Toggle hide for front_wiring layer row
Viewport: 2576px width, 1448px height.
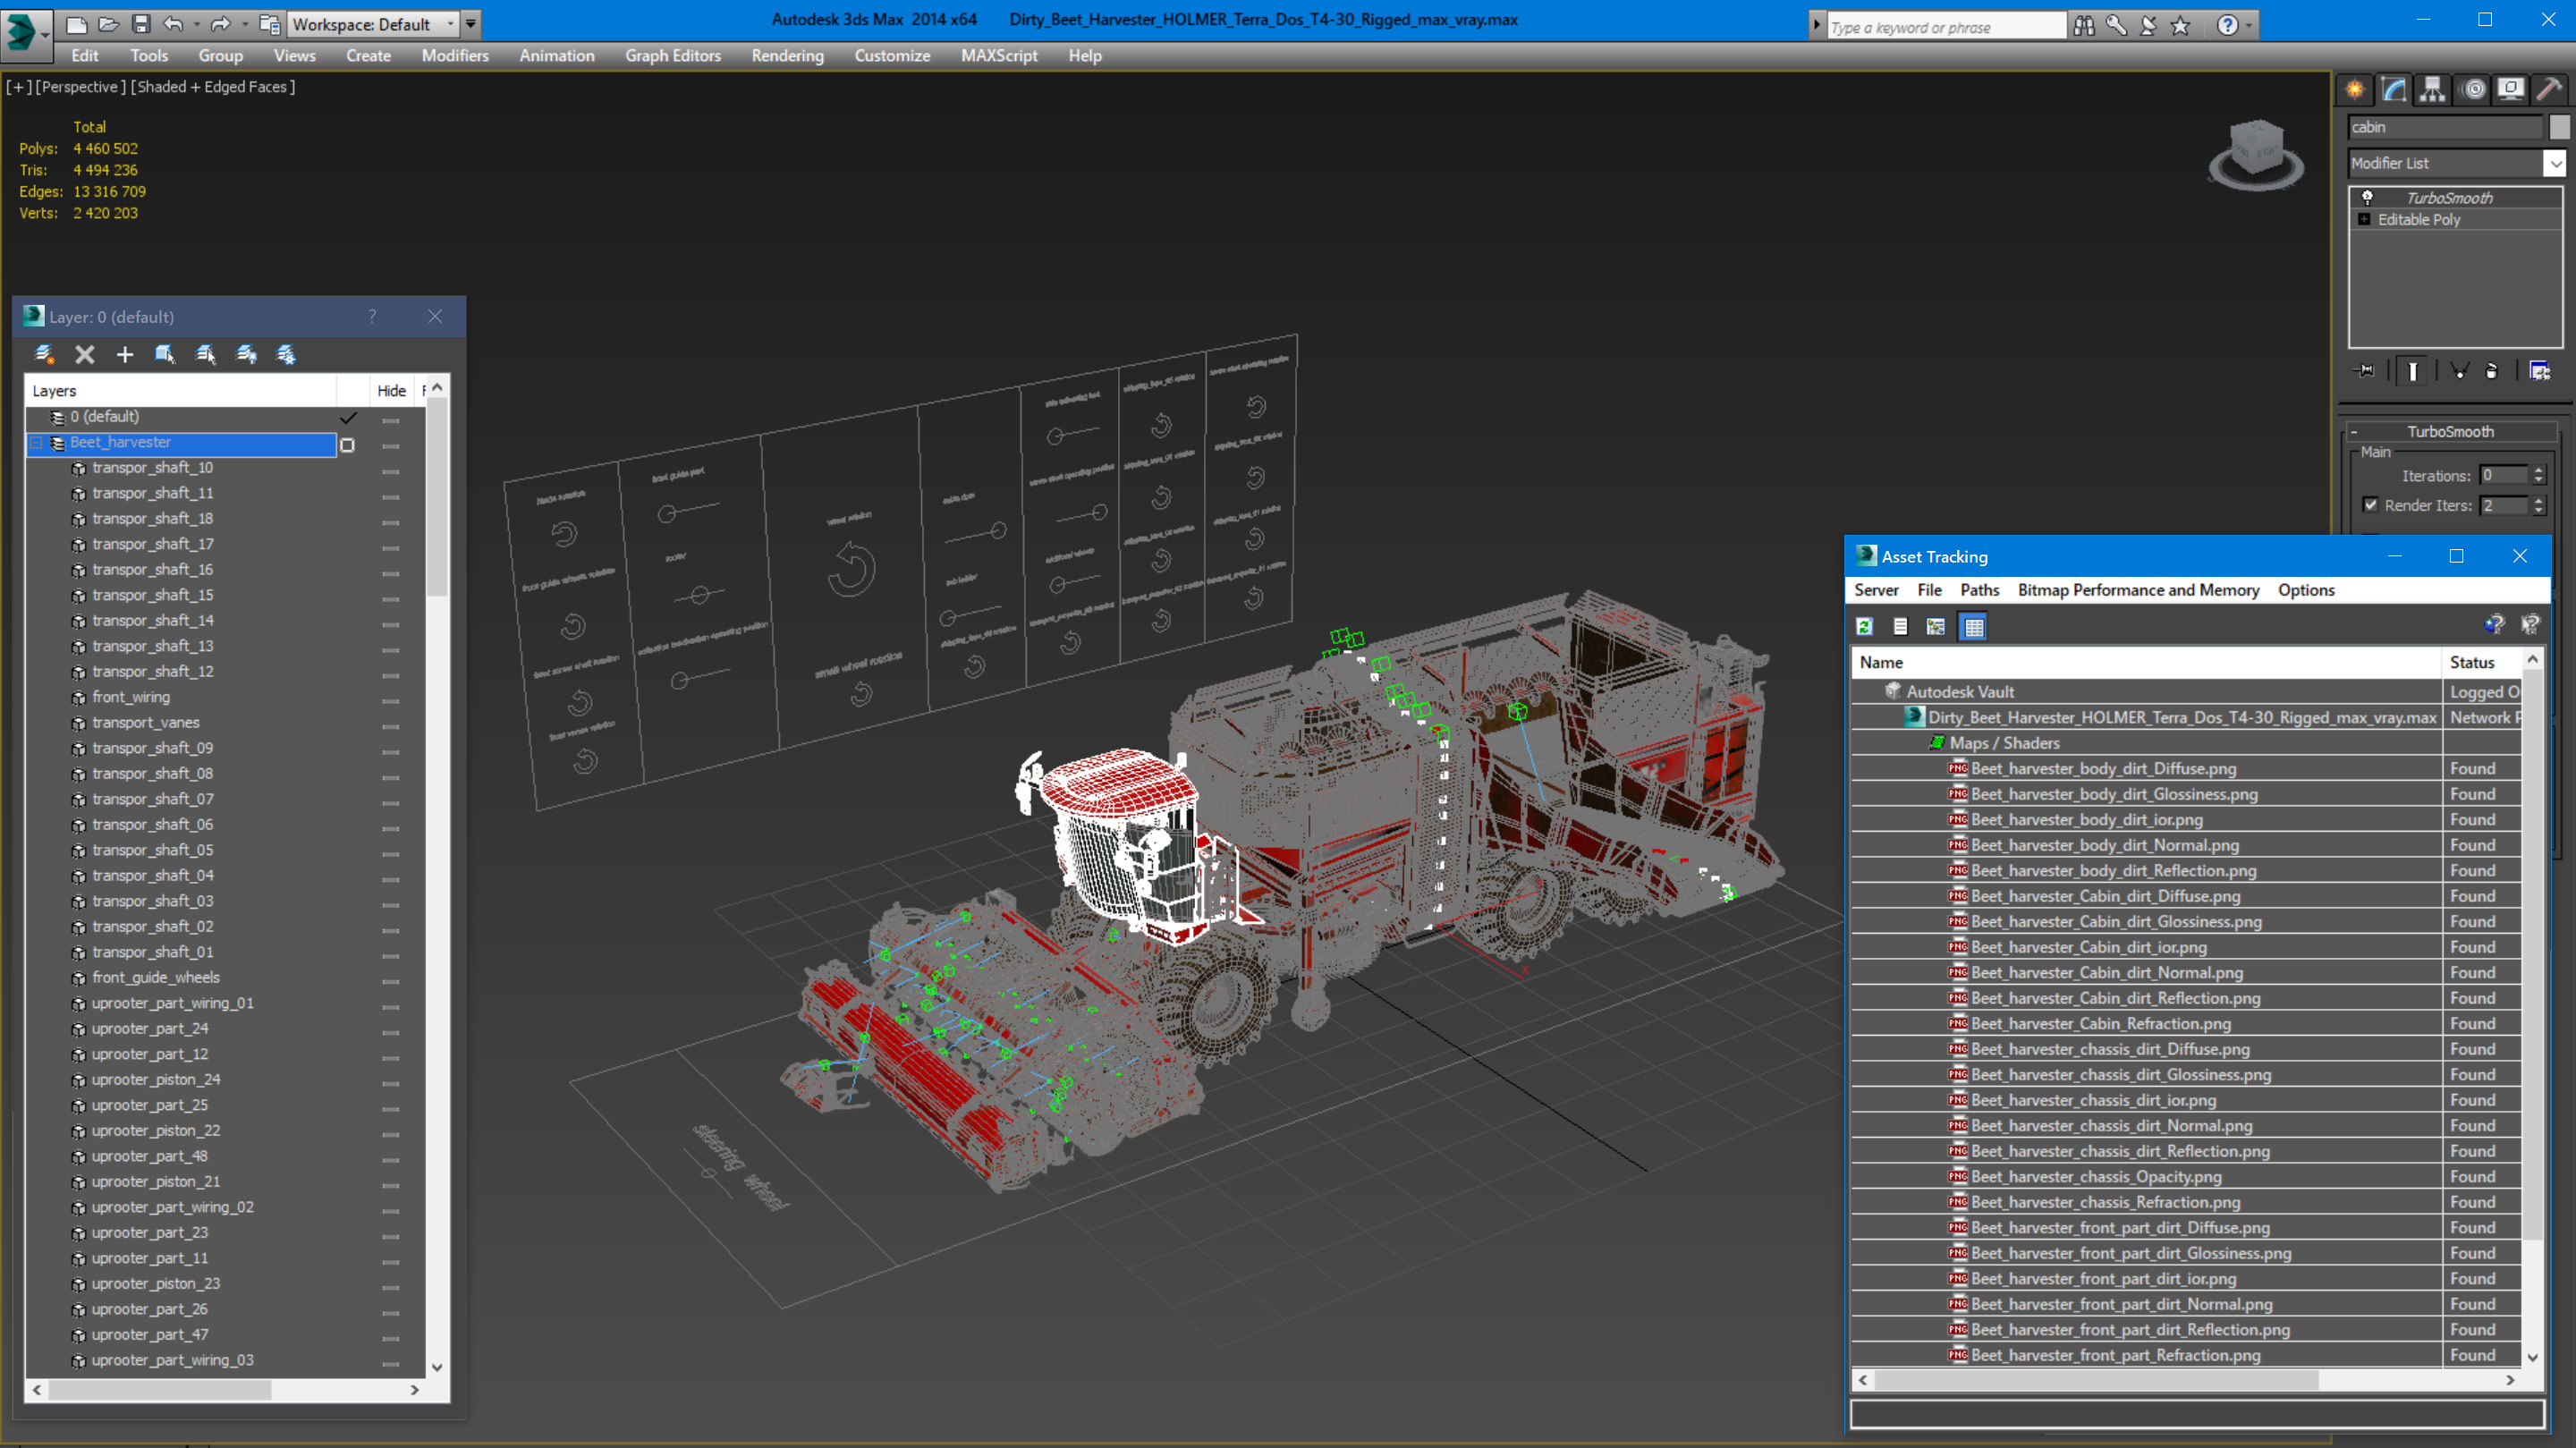pos(391,701)
